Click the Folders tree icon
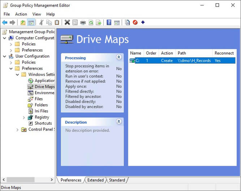The image size is (241, 191). [30, 105]
